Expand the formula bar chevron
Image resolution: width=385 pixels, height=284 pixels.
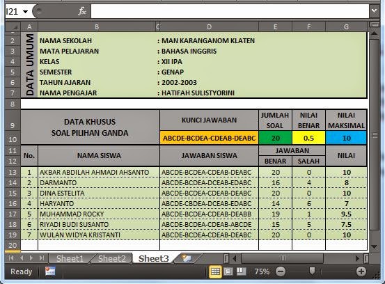[x=374, y=11]
